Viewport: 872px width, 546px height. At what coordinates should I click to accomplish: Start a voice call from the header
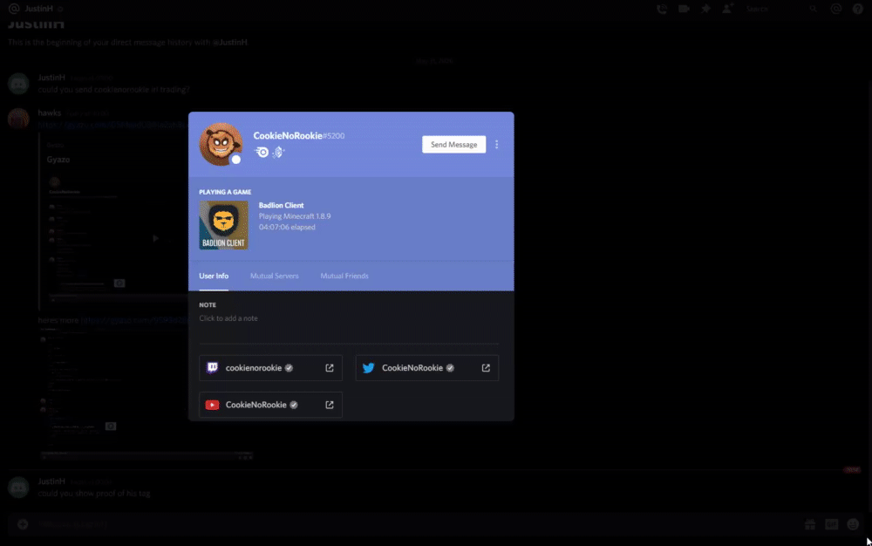coord(661,9)
